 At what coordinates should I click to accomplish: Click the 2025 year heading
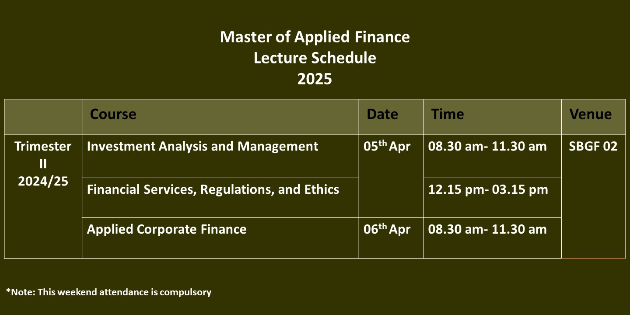[315, 79]
